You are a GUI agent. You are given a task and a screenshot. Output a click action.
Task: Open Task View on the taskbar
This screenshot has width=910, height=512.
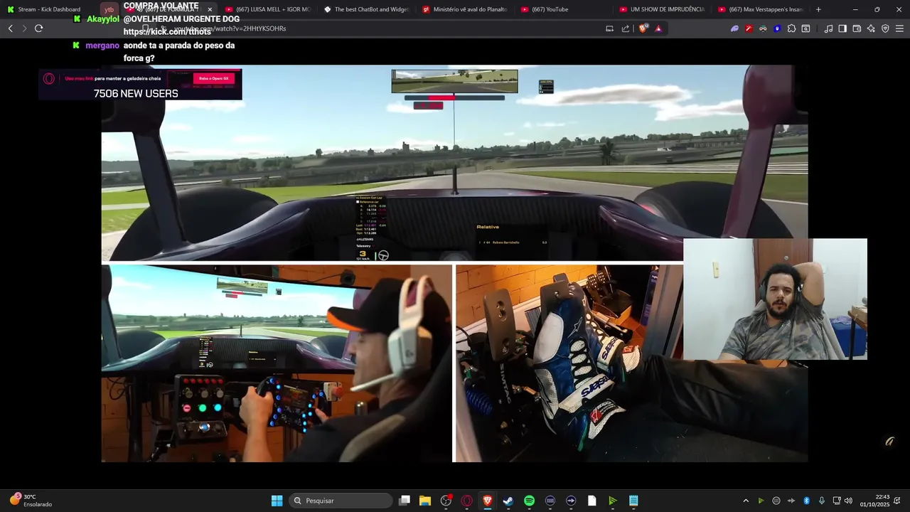coord(405,501)
